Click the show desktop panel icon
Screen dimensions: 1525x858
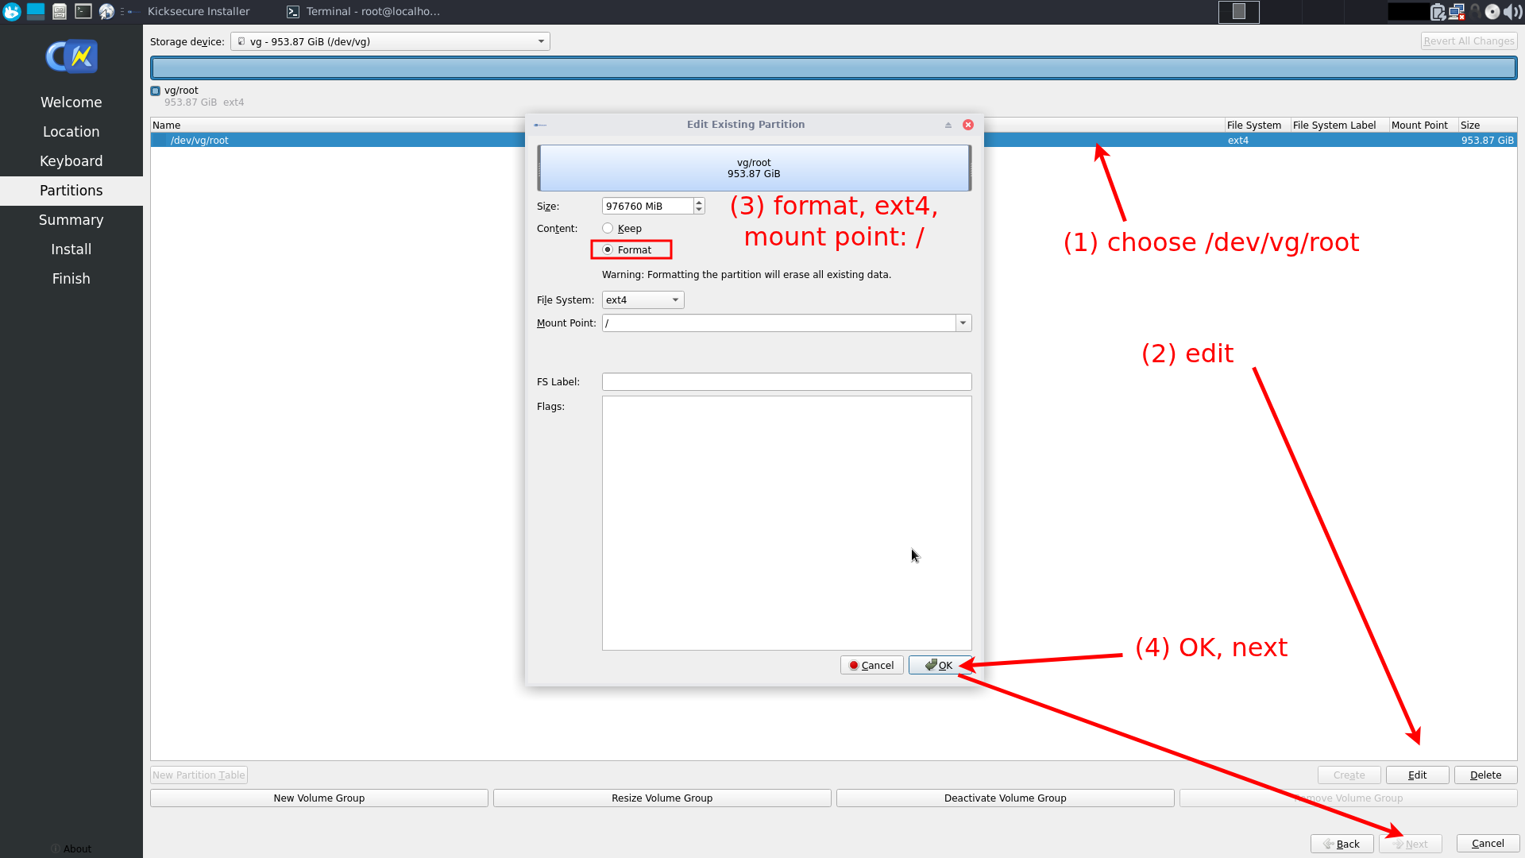[36, 11]
